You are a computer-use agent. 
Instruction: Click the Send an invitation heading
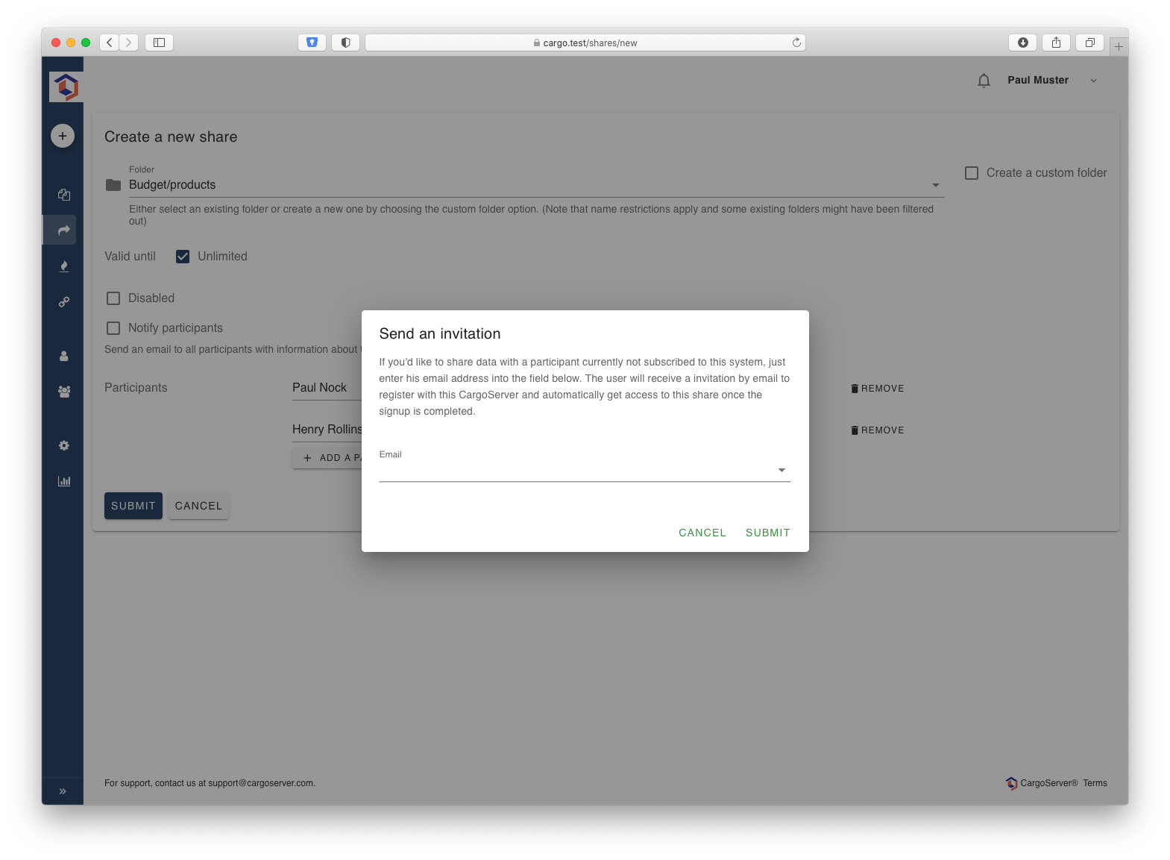(440, 334)
